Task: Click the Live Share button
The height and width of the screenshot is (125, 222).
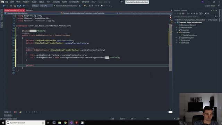Action: click(210, 6)
